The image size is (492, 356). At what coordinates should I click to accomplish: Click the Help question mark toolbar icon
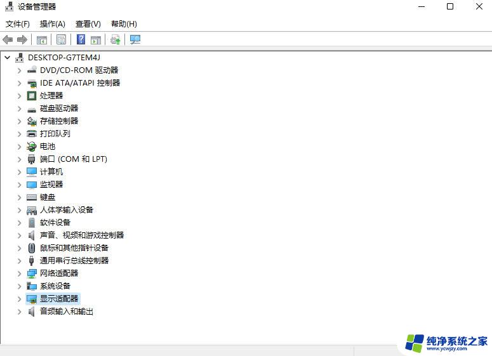81,39
